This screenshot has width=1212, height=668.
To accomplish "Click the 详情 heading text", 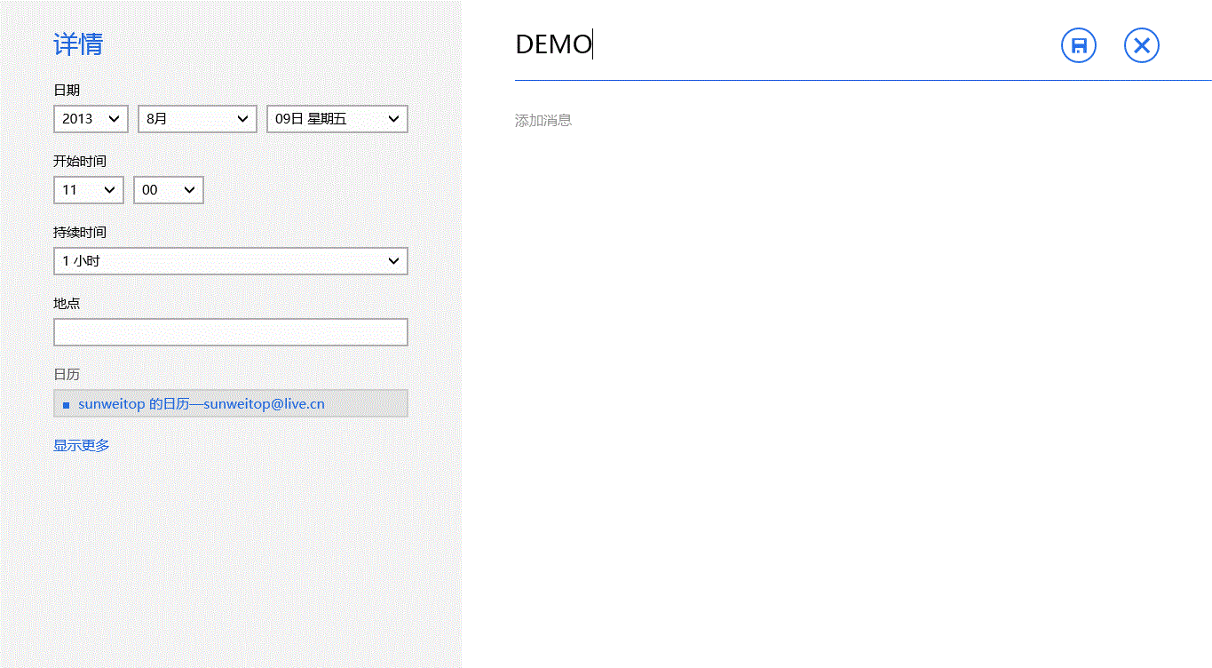I will tap(78, 44).
